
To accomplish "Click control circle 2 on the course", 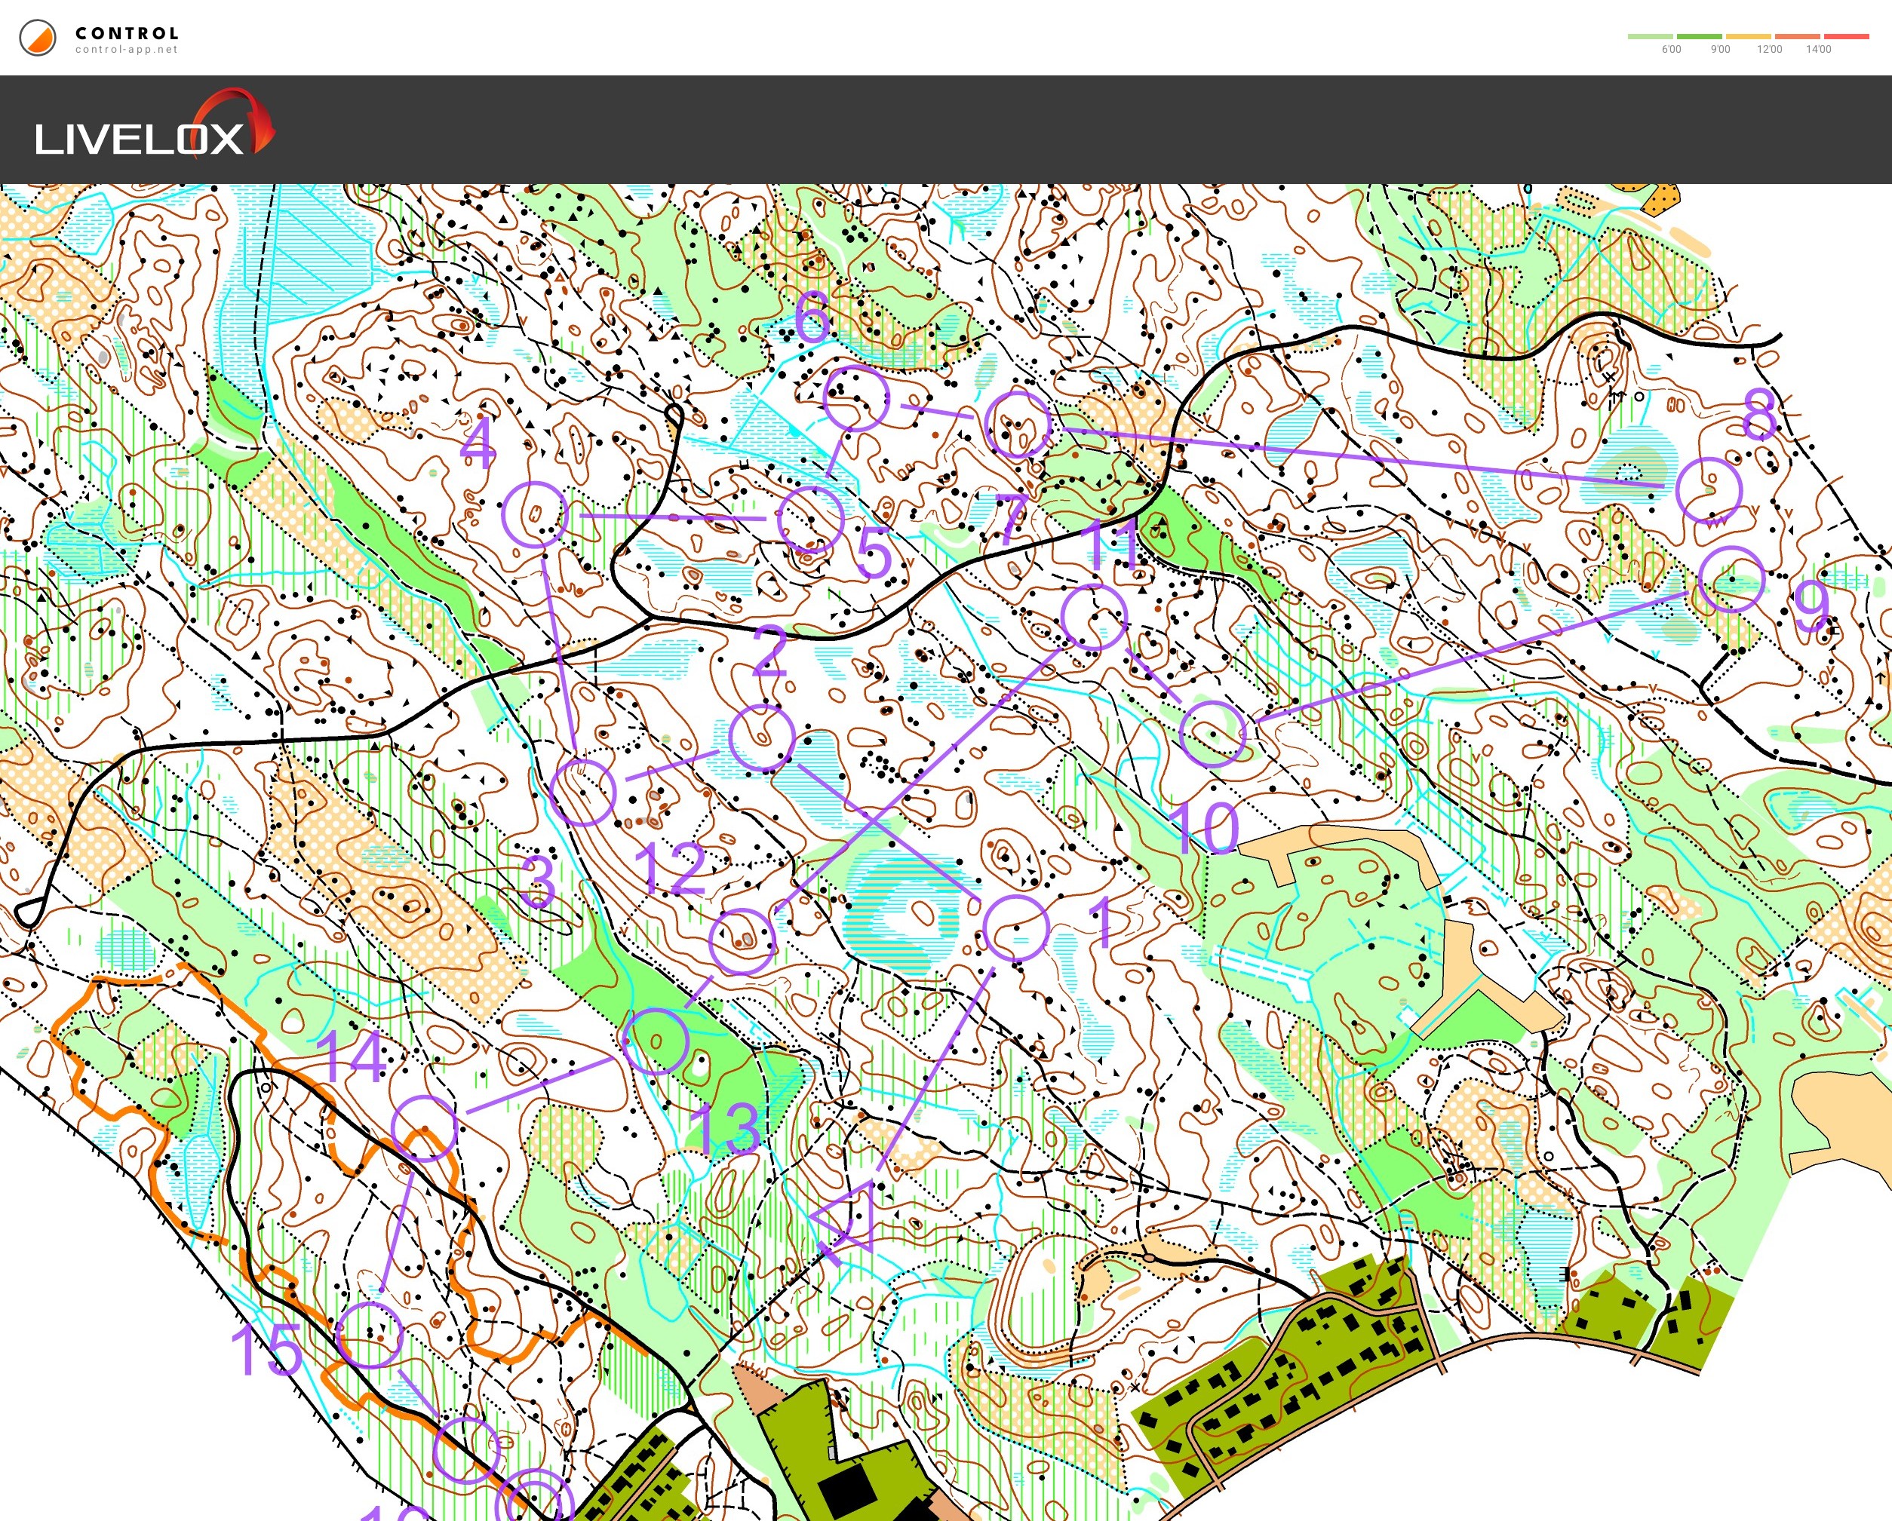I will point(762,738).
